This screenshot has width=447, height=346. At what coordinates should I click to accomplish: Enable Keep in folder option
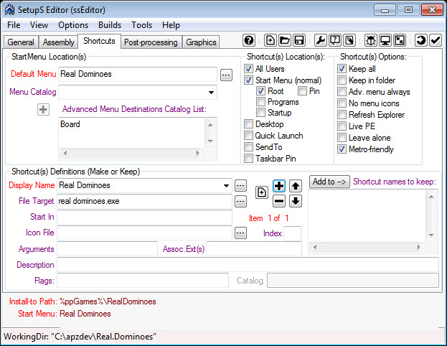tap(342, 80)
